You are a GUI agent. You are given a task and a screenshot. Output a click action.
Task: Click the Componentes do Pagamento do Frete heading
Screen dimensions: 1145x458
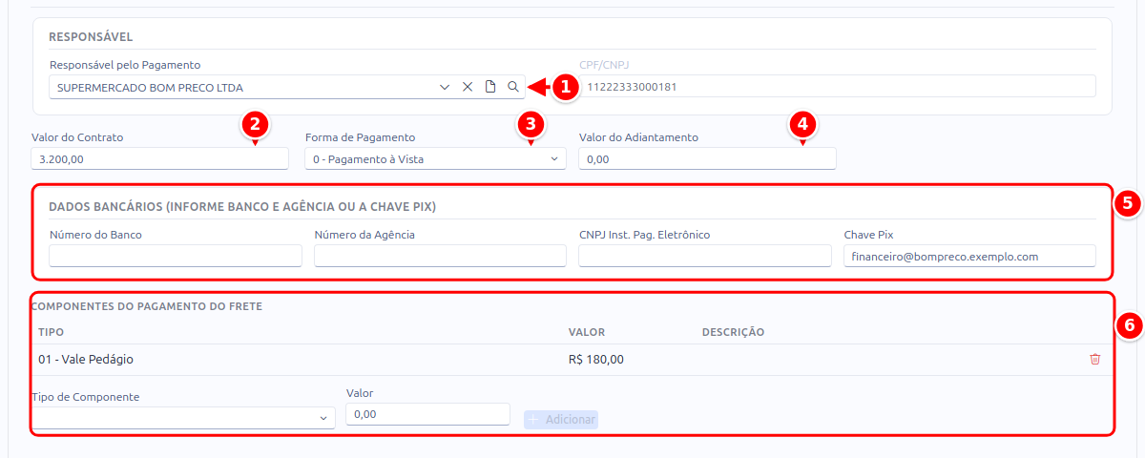(147, 306)
